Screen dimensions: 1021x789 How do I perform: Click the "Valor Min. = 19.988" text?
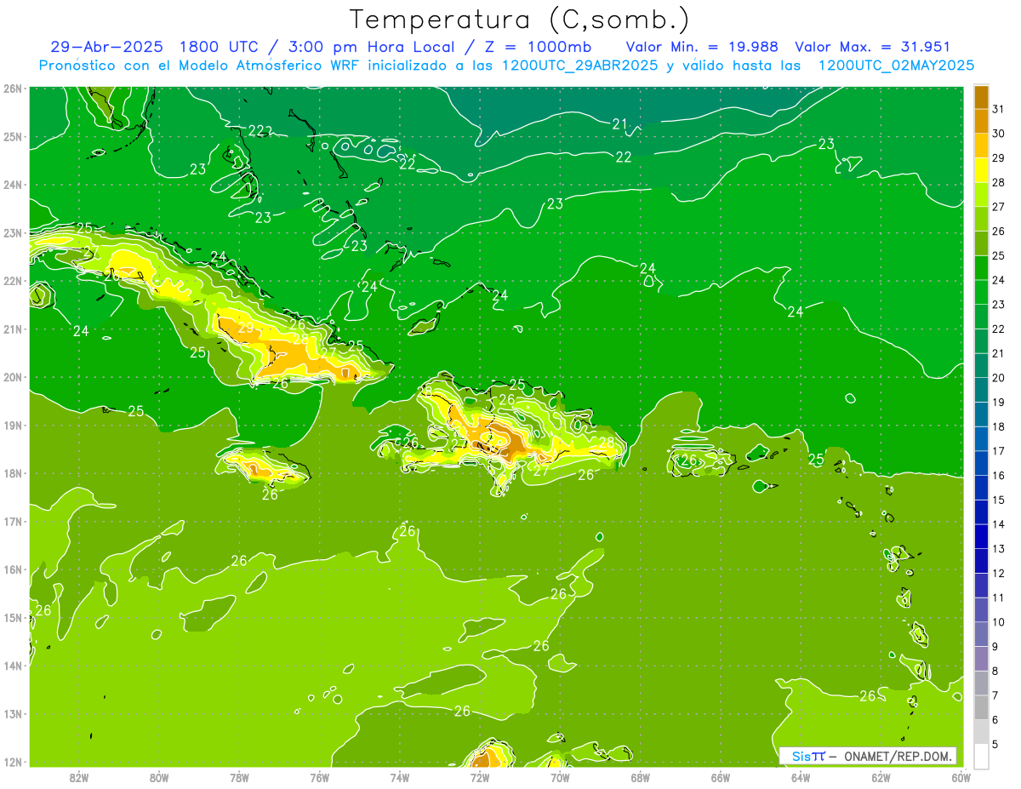[703, 47]
